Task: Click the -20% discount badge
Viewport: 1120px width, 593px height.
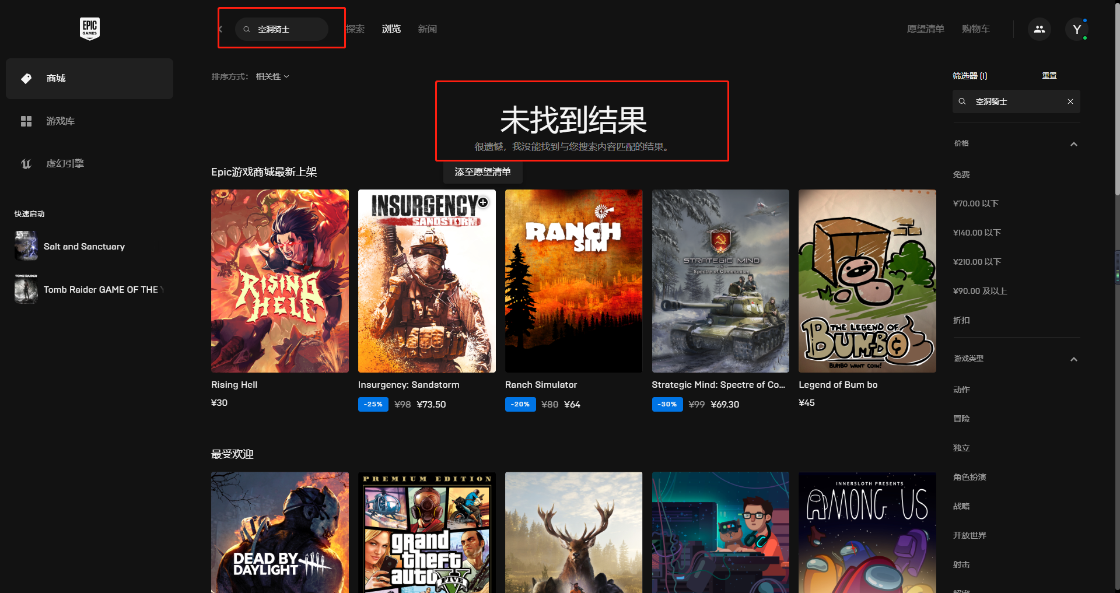Action: (x=520, y=404)
